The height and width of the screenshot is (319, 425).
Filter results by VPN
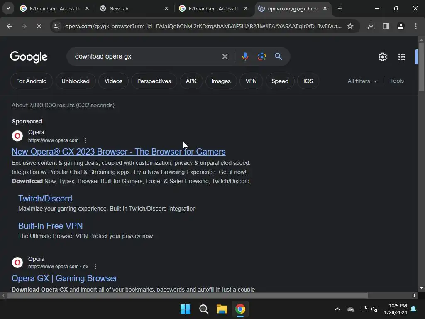(251, 81)
